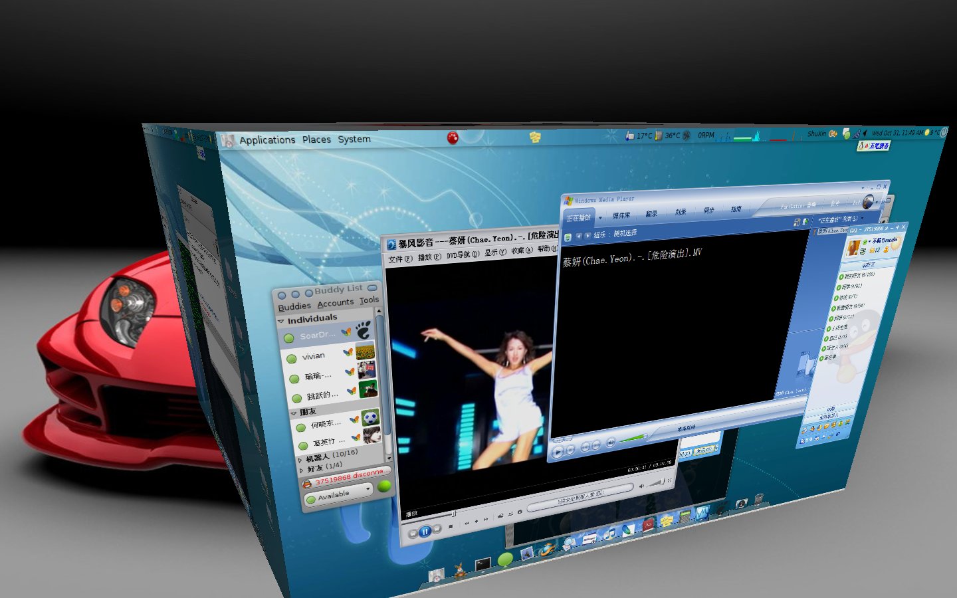The height and width of the screenshot is (598, 957).
Task: Switch to 同步 tab in Media Player
Action: click(708, 211)
